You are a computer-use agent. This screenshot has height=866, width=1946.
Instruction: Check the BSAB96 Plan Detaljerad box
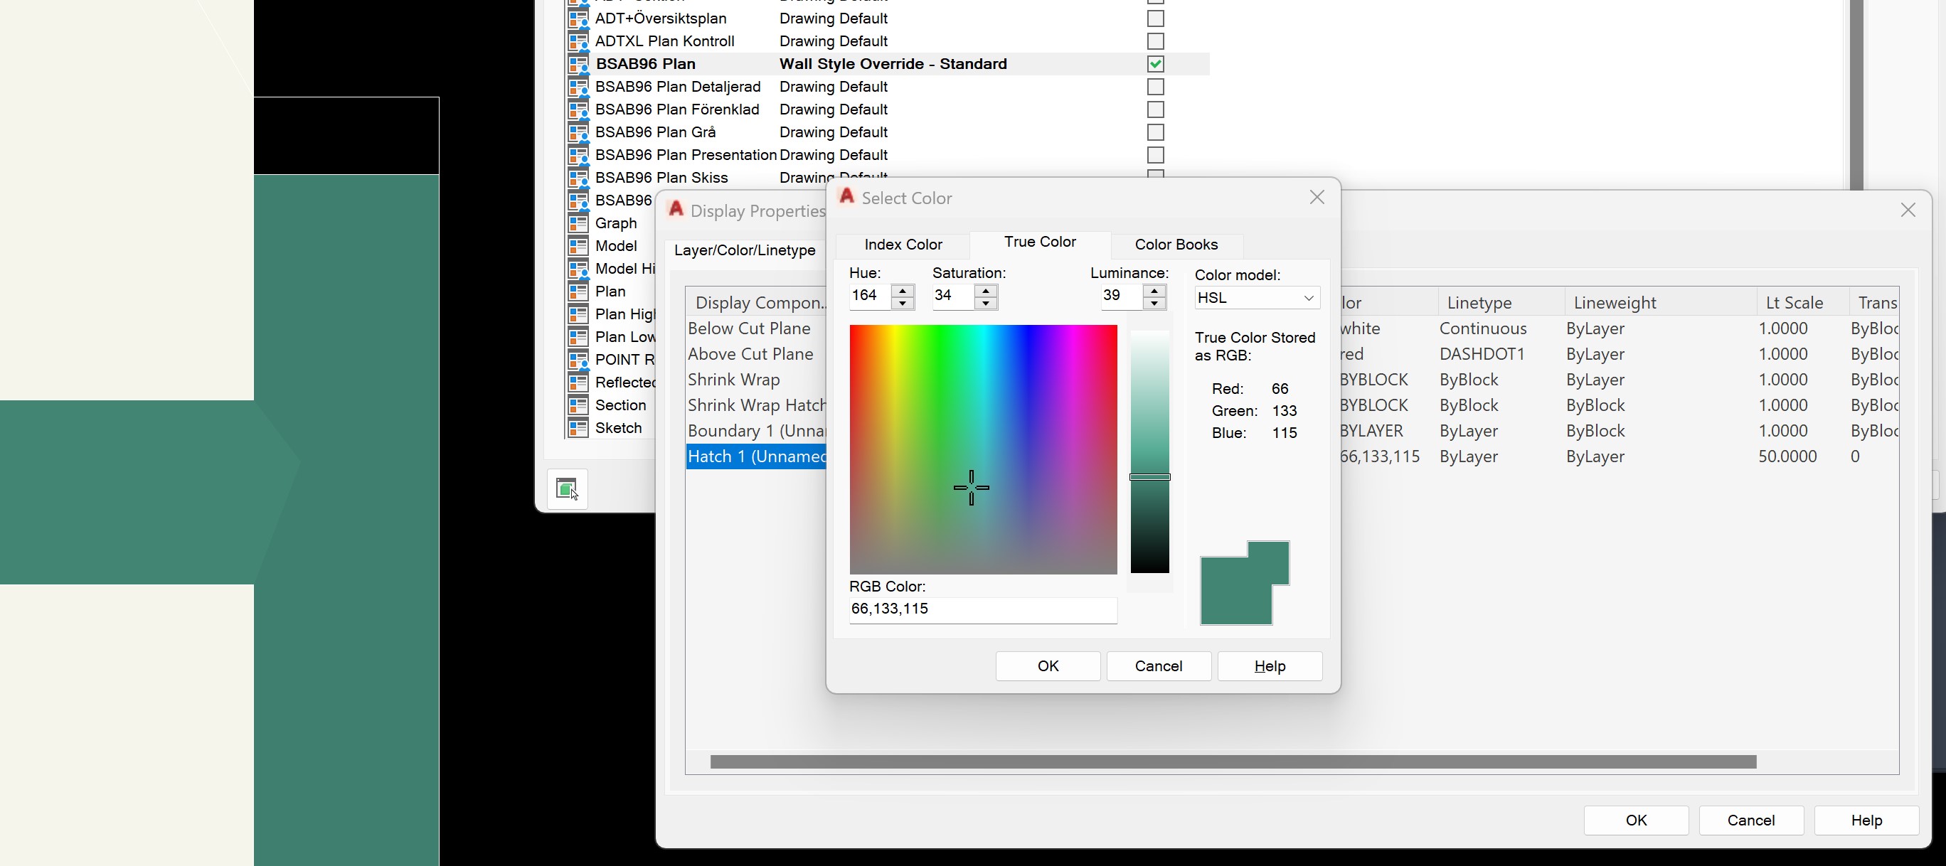[x=1156, y=86]
